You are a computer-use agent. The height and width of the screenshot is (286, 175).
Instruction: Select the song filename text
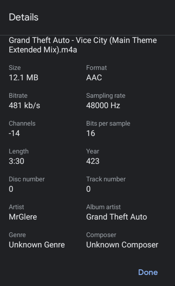click(x=83, y=45)
